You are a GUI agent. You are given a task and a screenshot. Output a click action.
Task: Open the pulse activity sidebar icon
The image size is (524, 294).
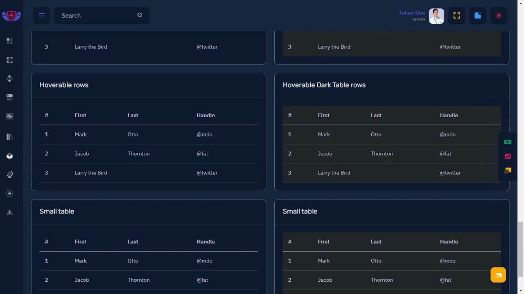[x=10, y=116]
